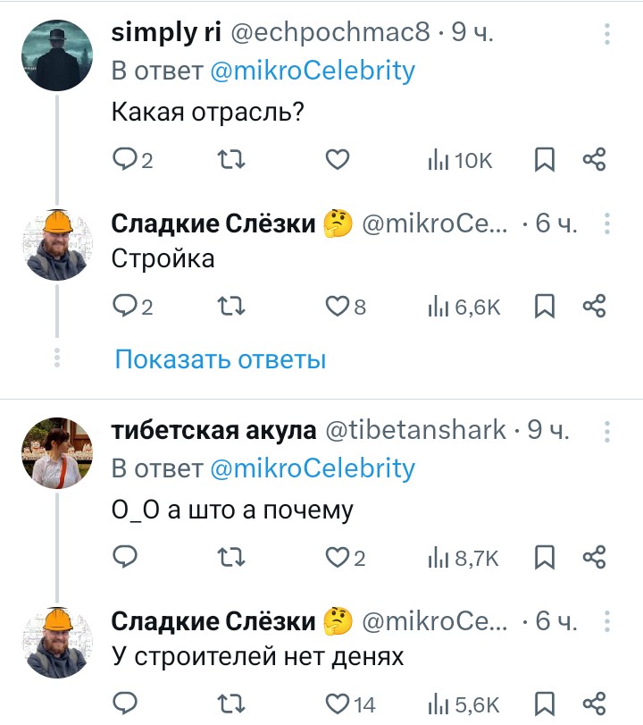Image resolution: width=643 pixels, height=725 pixels.
Task: Open more options for тибетская акула's tweet
Action: click(x=607, y=432)
